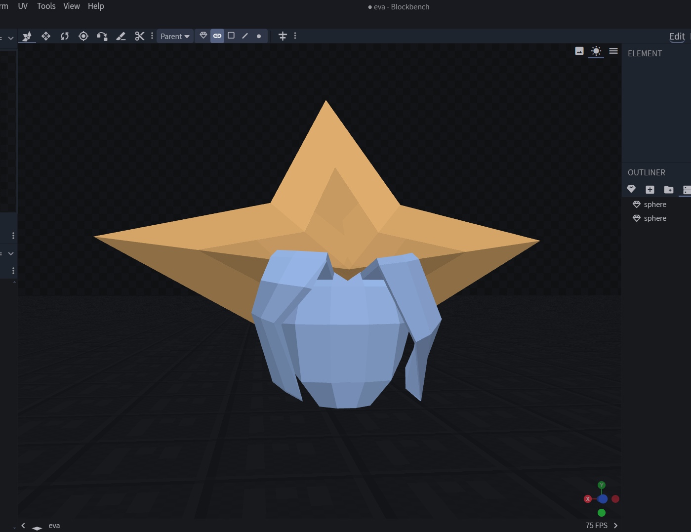The width and height of the screenshot is (691, 532).
Task: Open the View menu
Action: tap(72, 6)
